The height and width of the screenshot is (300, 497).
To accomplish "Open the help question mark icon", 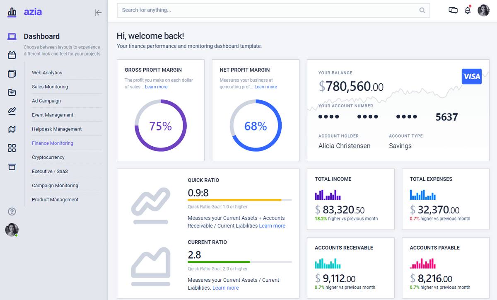I will 12,212.
